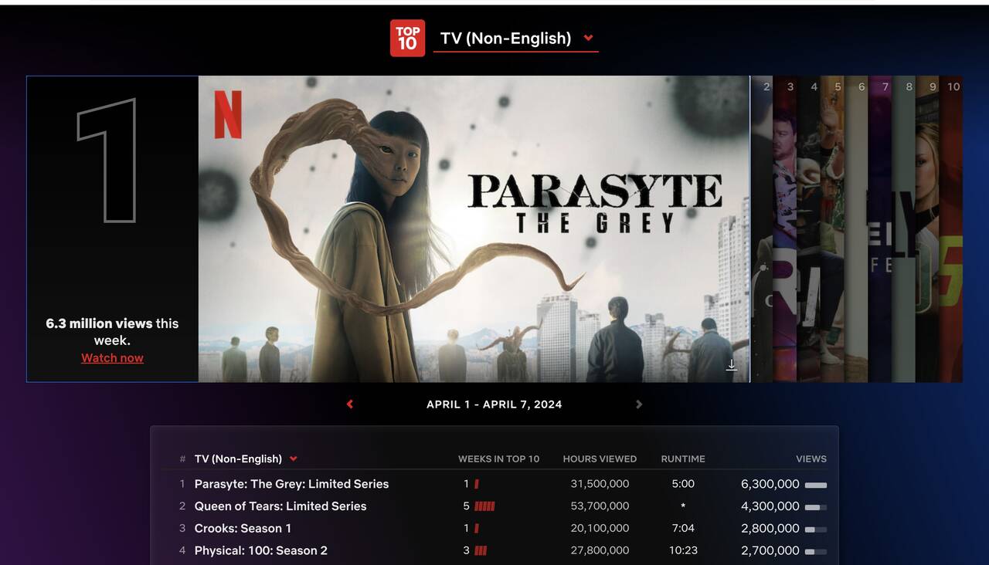The image size is (989, 565).
Task: Go to the next week with the grey arrow
Action: (639, 404)
